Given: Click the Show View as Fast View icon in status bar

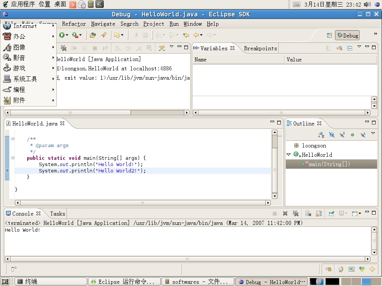Looking at the screenshot, I should pyautogui.click(x=14, y=269).
